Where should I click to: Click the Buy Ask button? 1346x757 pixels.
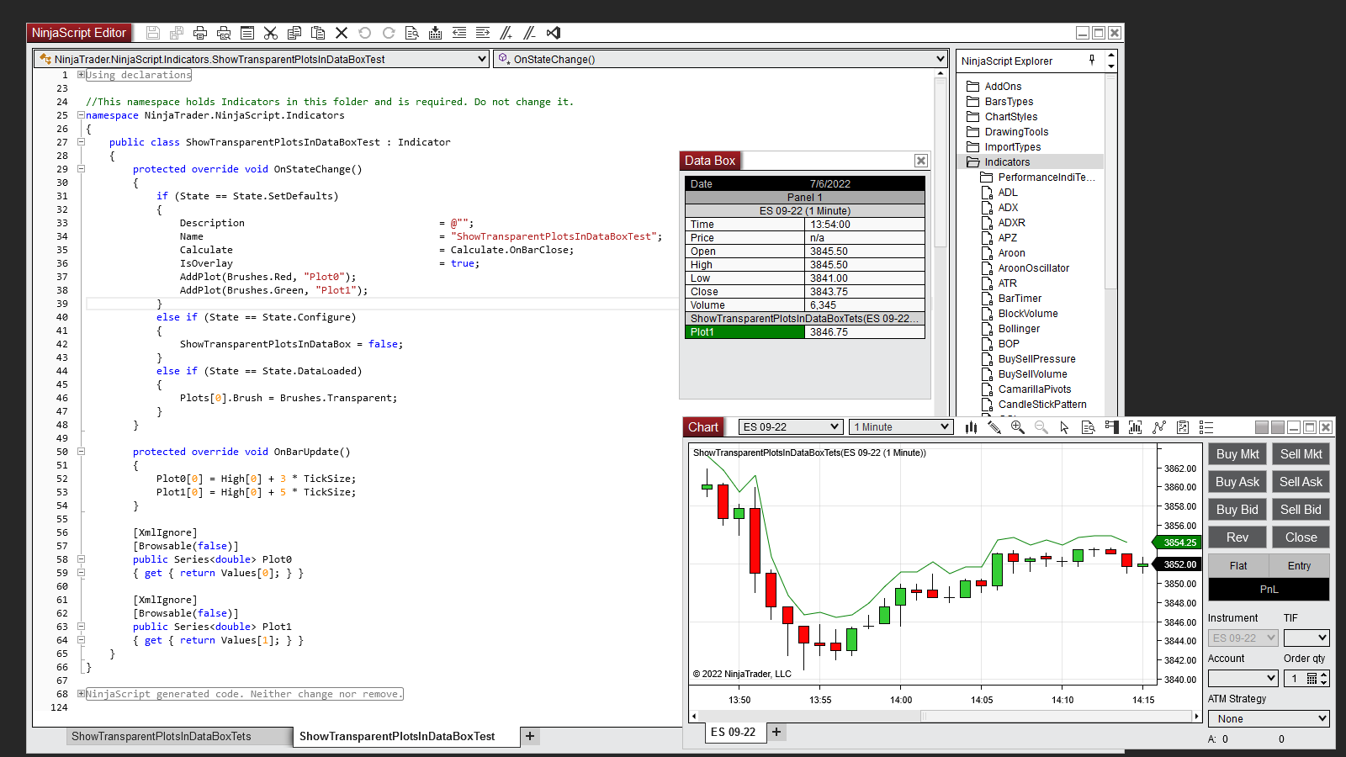point(1237,482)
